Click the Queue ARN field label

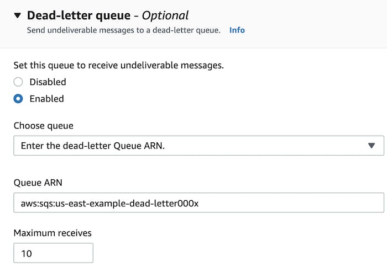[x=38, y=183]
